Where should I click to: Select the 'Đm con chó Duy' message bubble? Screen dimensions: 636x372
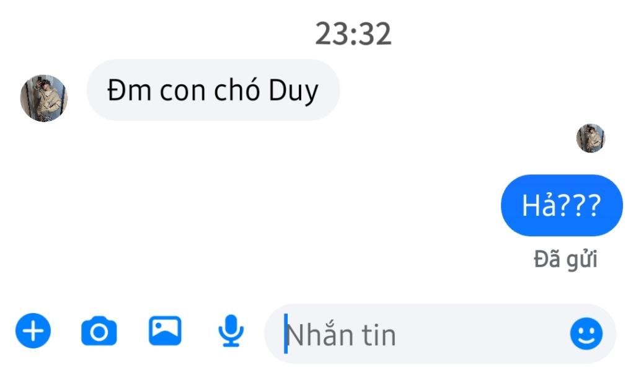[213, 90]
